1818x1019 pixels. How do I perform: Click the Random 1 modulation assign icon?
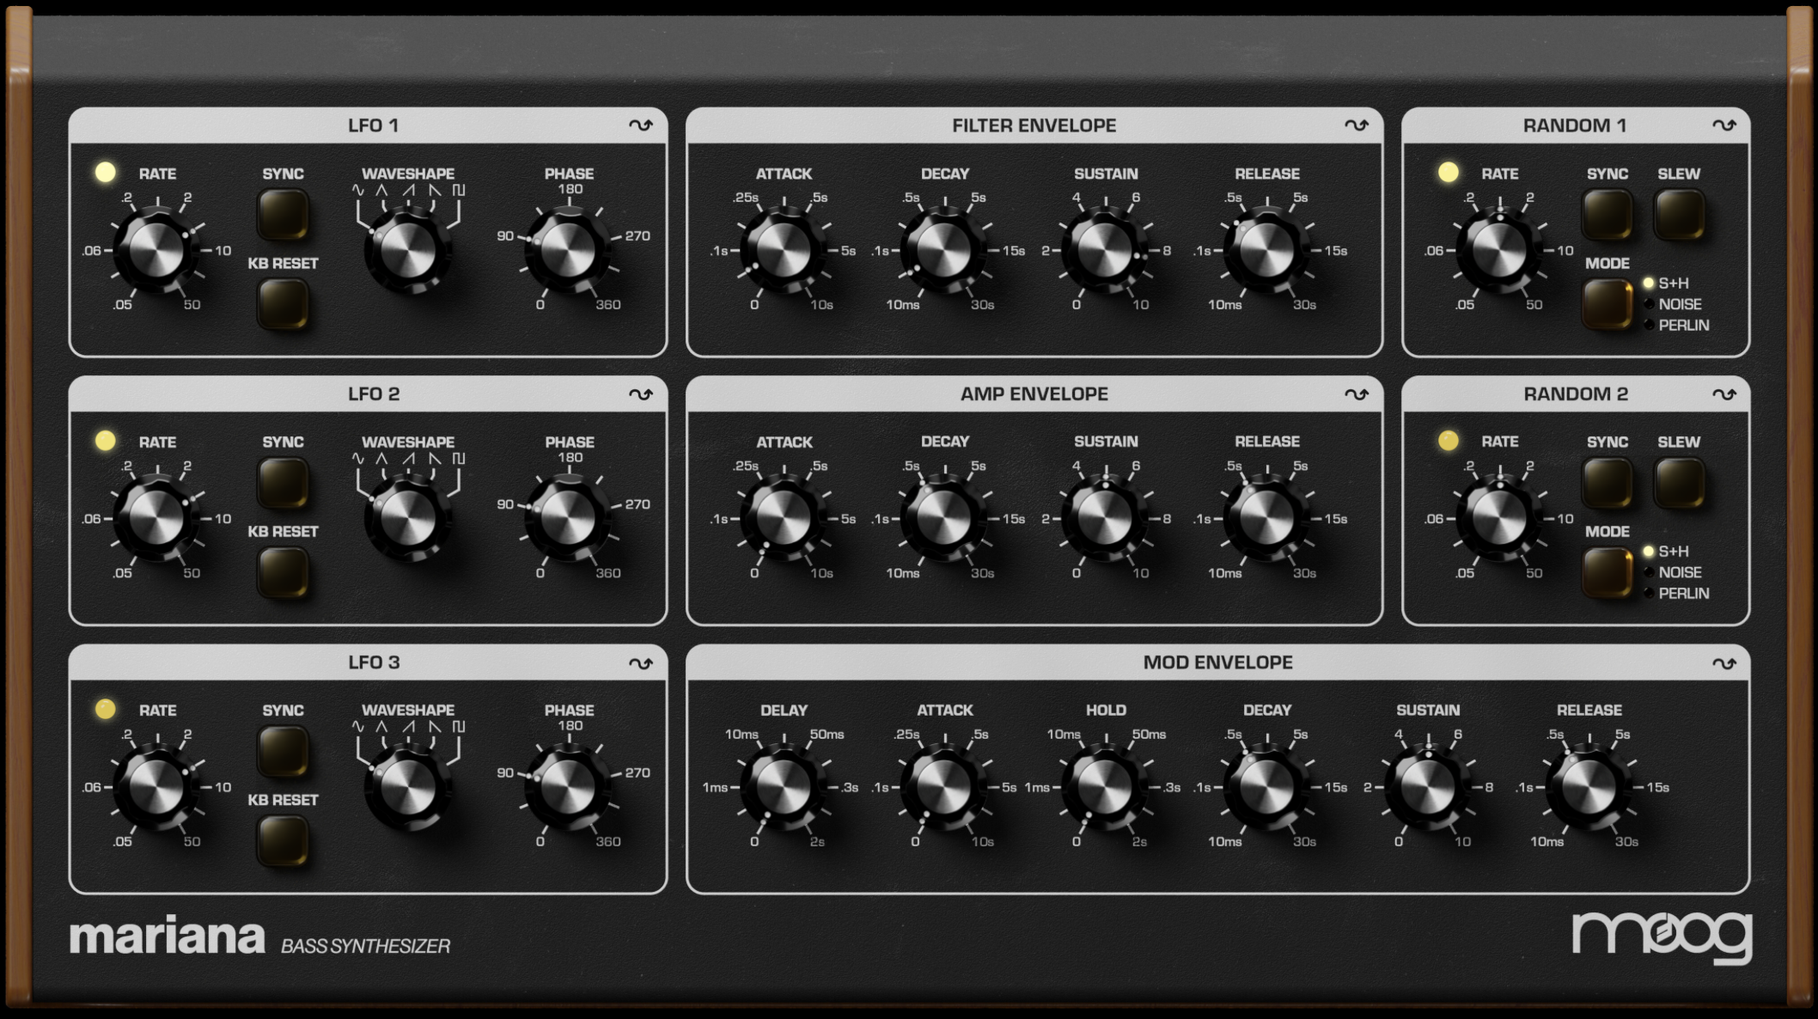click(1723, 125)
